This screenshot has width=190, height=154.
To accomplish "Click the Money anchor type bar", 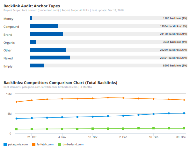I will point(31,18).
